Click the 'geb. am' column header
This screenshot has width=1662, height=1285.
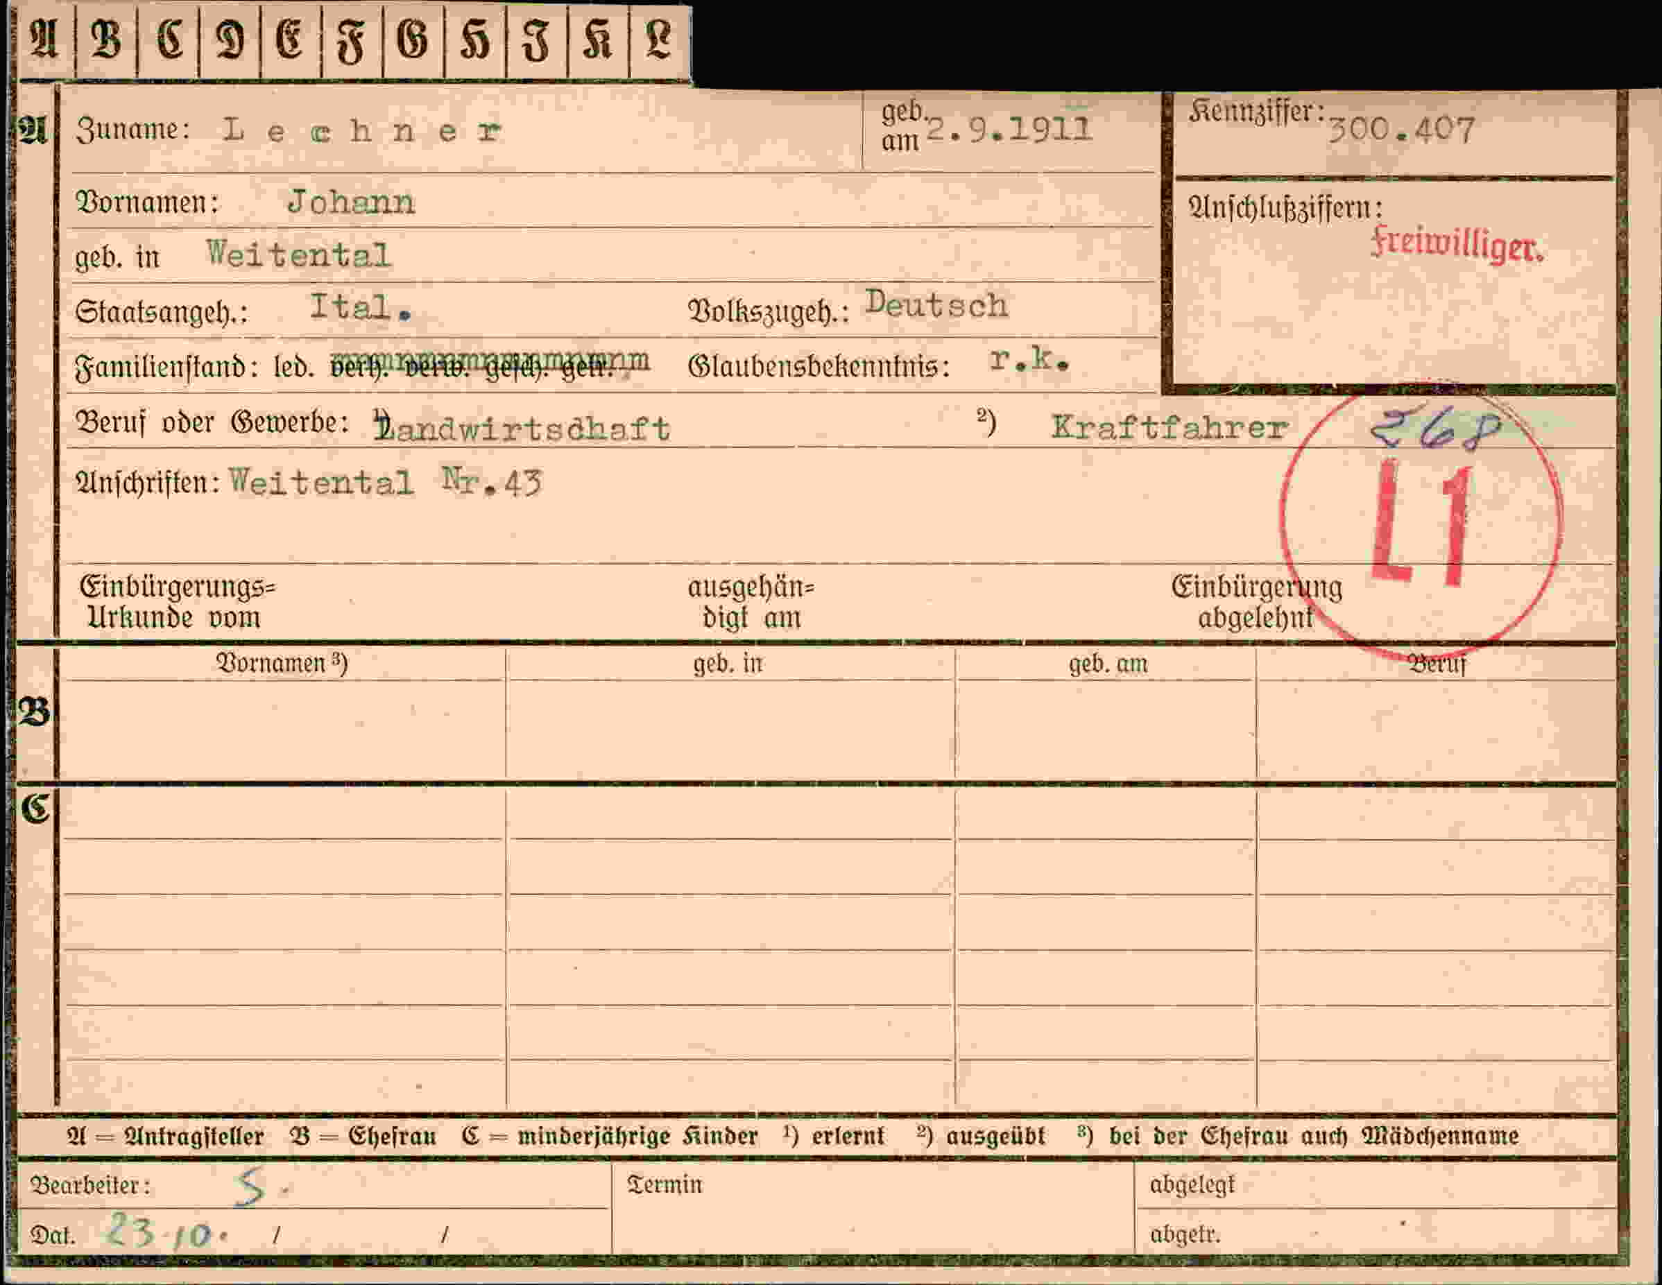tap(1108, 664)
